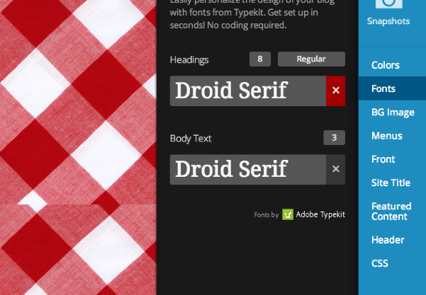Open the Headings size dropdown showing 8
Image resolution: width=426 pixels, height=295 pixels.
[260, 59]
